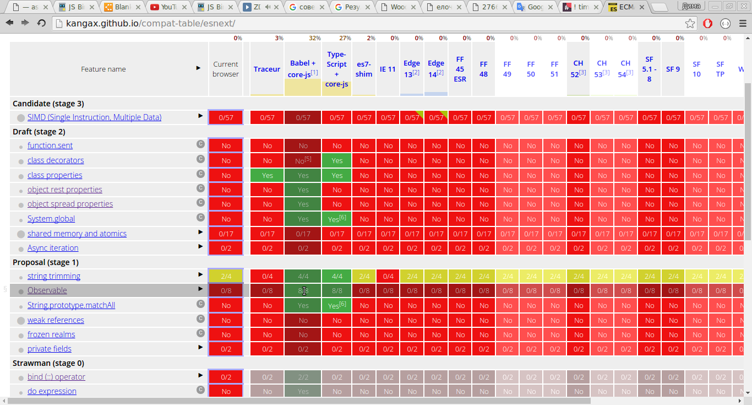Click the 'C' icon in function.sent row
This screenshot has width=752, height=405.
[x=200, y=144]
